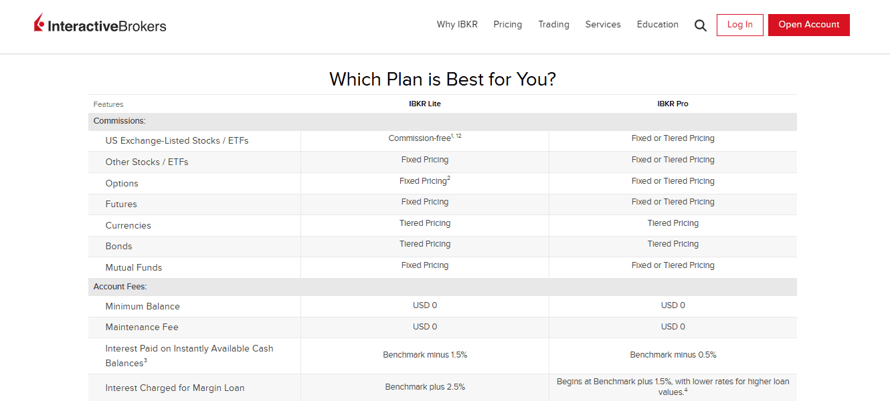Click the search magnifier icon
This screenshot has width=890, height=401.
tap(701, 25)
